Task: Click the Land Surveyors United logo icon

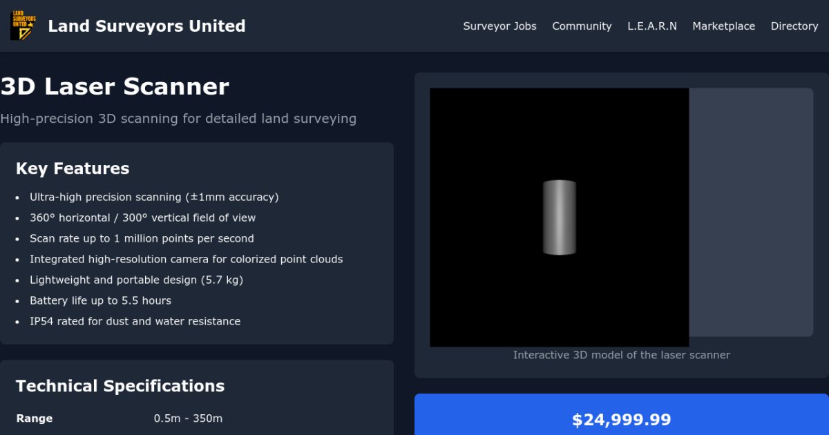Action: pyautogui.click(x=23, y=26)
